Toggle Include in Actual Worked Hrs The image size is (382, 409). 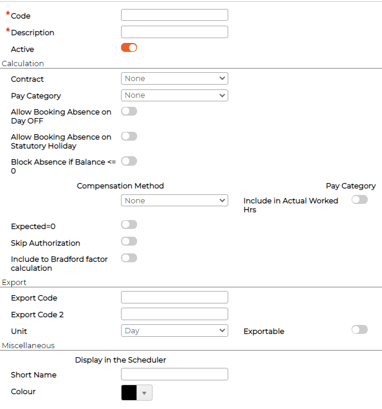[359, 200]
